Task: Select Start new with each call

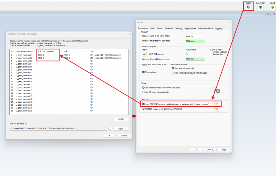Action: pyautogui.click(x=173, y=68)
